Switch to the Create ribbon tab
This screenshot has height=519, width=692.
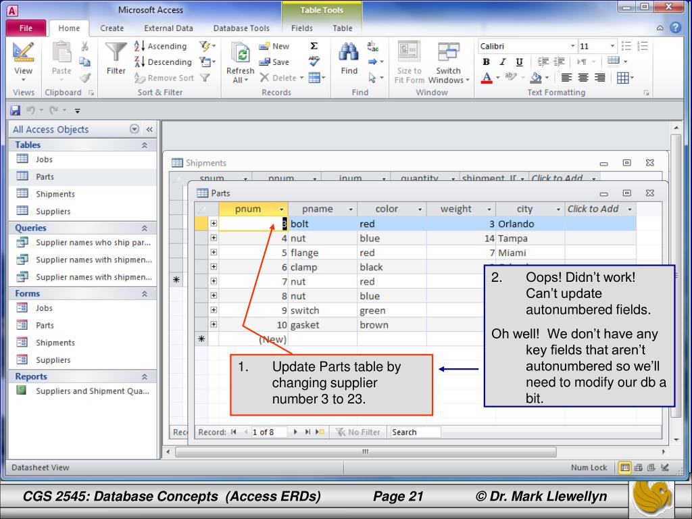point(112,28)
